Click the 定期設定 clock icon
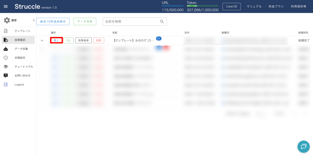 pos(6,58)
